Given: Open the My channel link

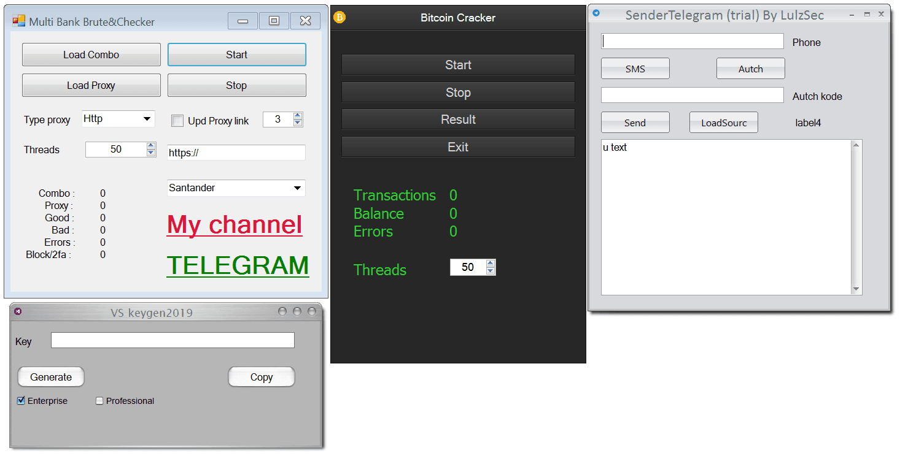Looking at the screenshot, I should tap(235, 224).
